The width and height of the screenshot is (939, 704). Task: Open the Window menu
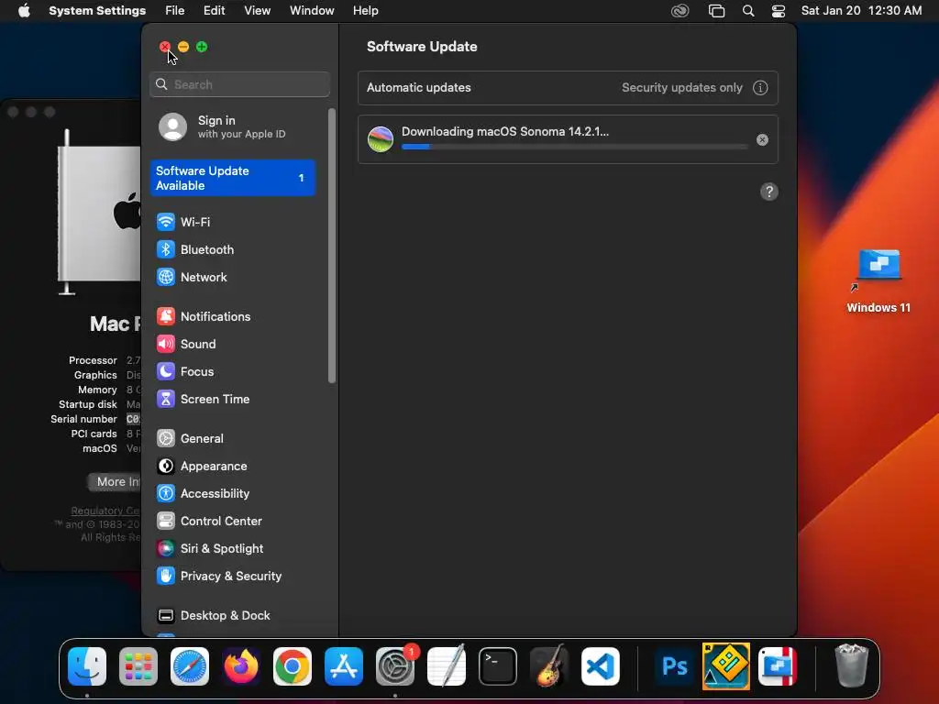(x=312, y=11)
